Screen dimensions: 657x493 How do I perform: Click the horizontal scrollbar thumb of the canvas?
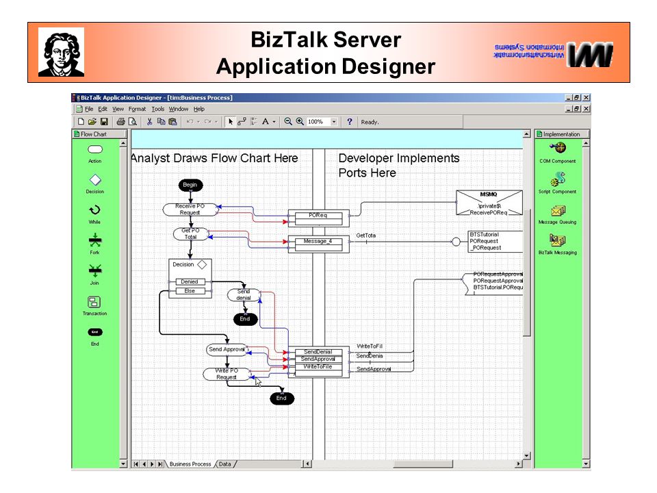click(x=422, y=464)
